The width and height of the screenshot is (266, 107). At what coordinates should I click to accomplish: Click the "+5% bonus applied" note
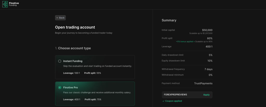[184, 42]
